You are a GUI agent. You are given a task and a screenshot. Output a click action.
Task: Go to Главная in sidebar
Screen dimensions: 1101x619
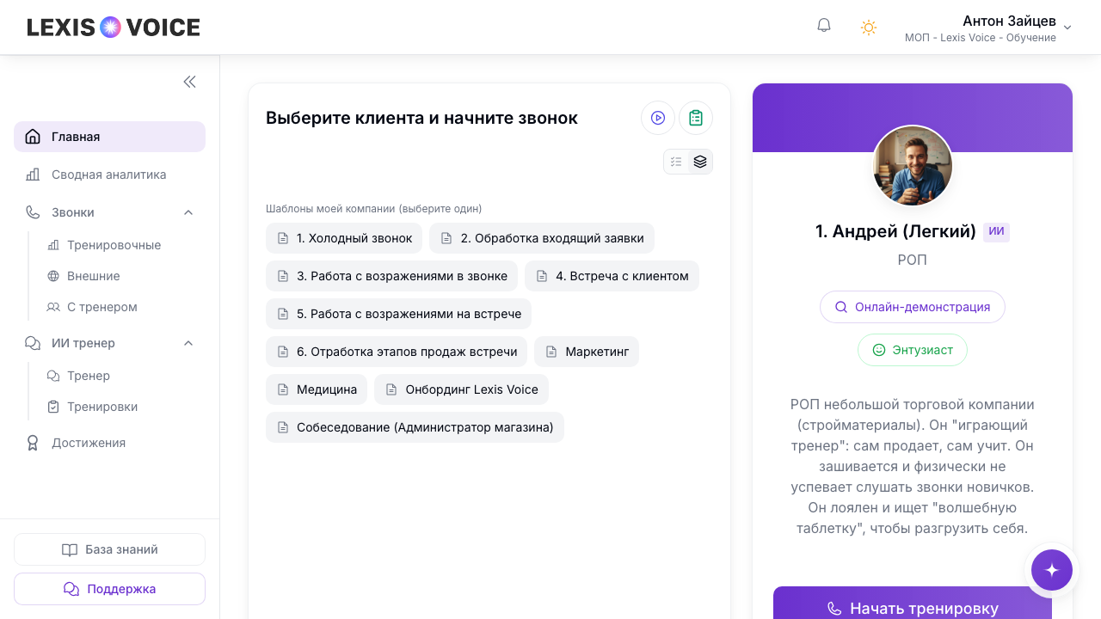click(109, 137)
